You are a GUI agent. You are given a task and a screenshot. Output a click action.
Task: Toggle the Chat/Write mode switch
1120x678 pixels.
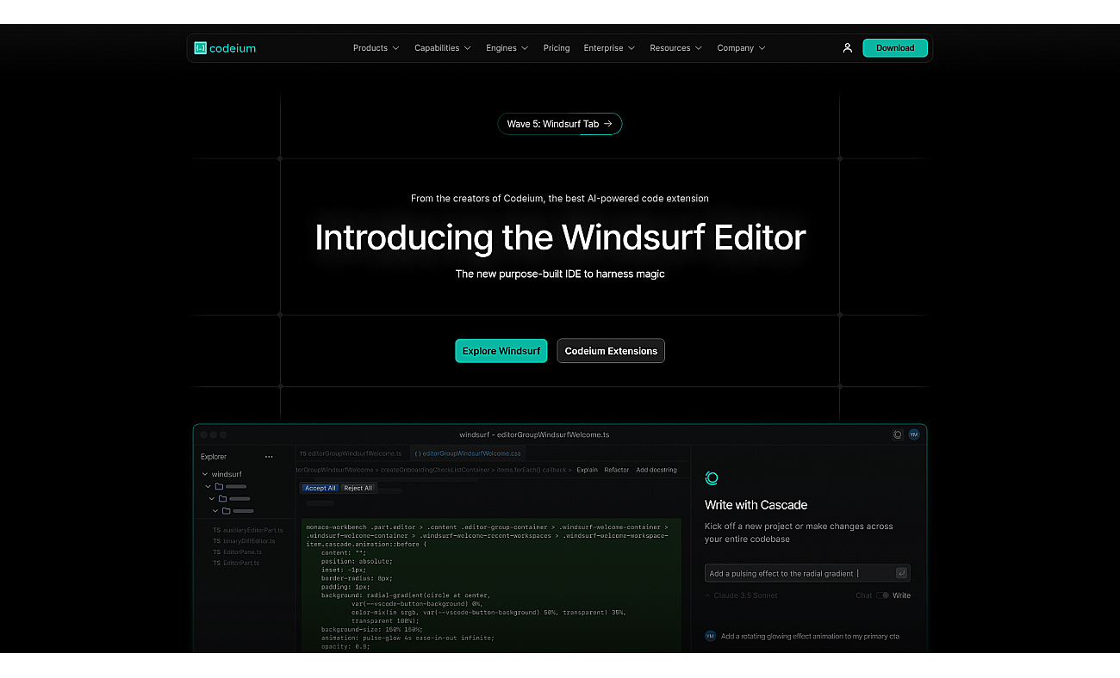point(883,595)
